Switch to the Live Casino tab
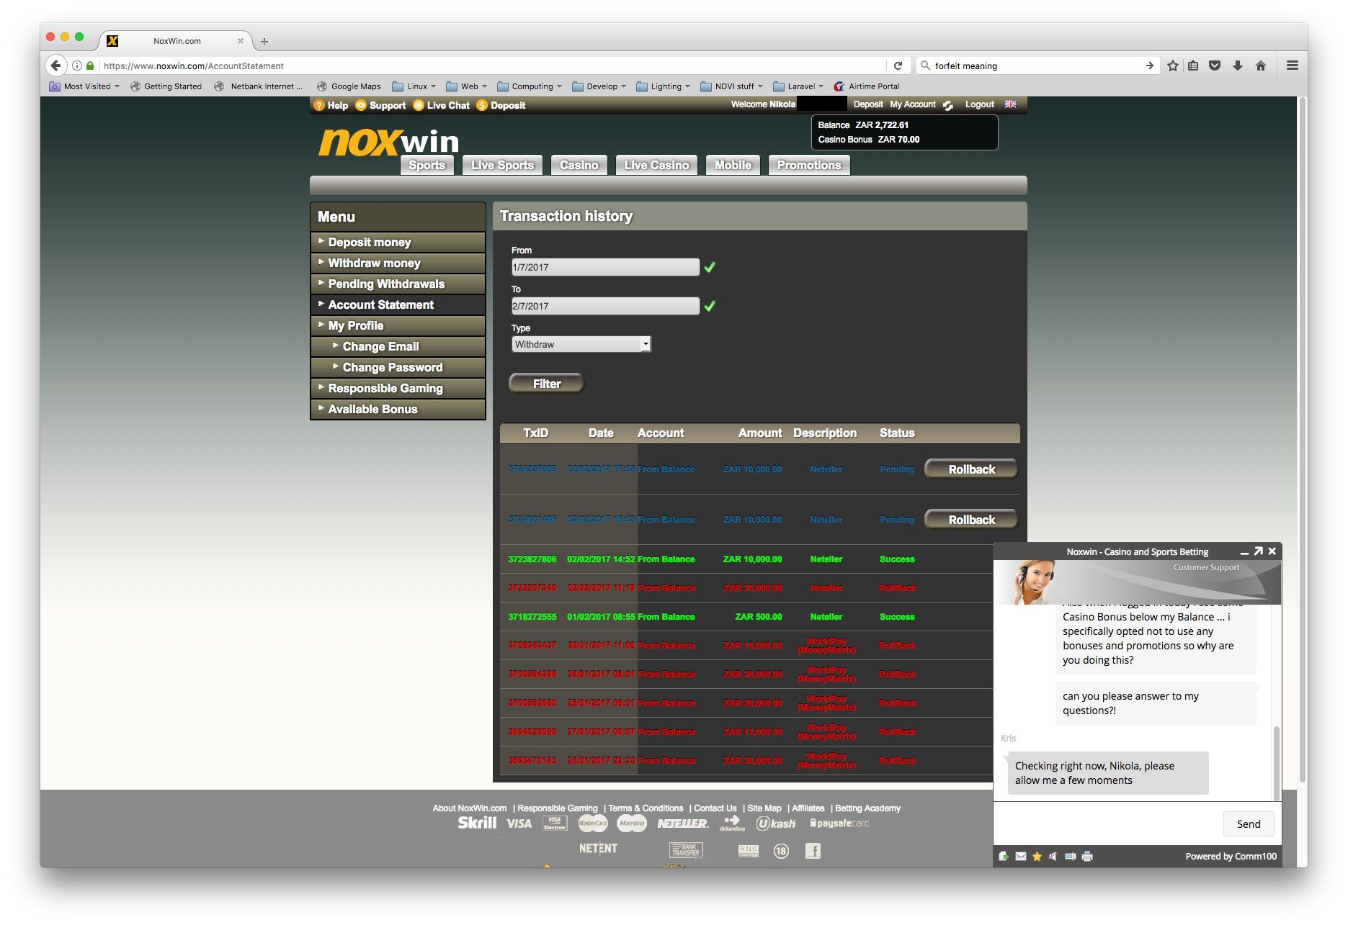This screenshot has width=1348, height=925. click(656, 165)
